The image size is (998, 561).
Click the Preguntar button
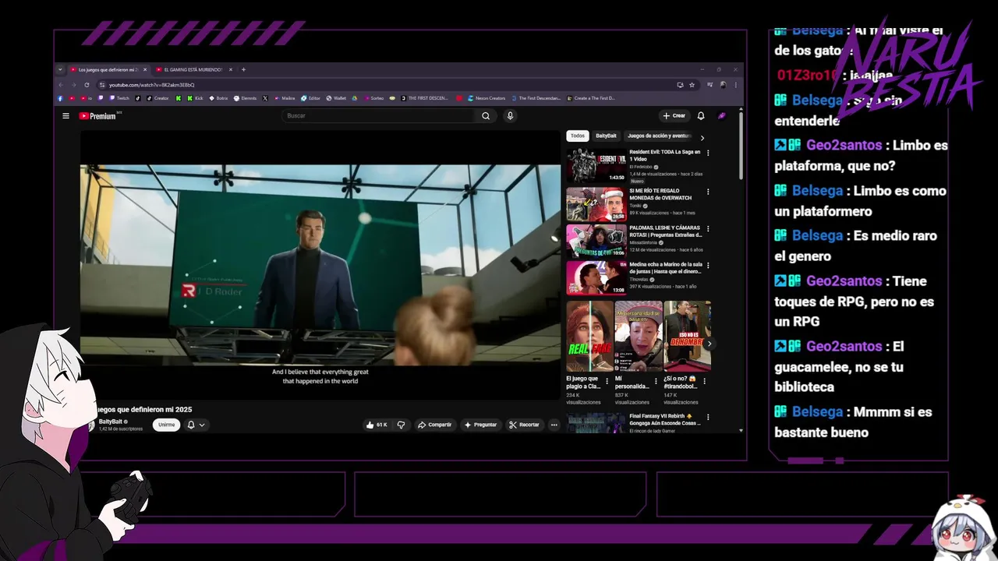480,425
